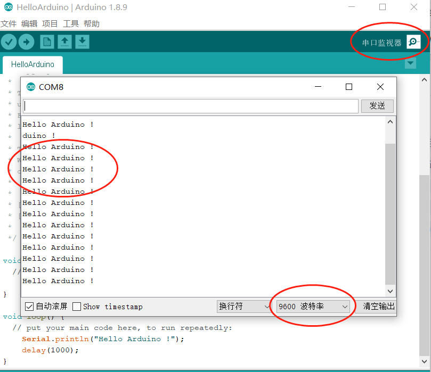Click the Arduino logo in COM8 window
The width and height of the screenshot is (431, 372).
[31, 87]
